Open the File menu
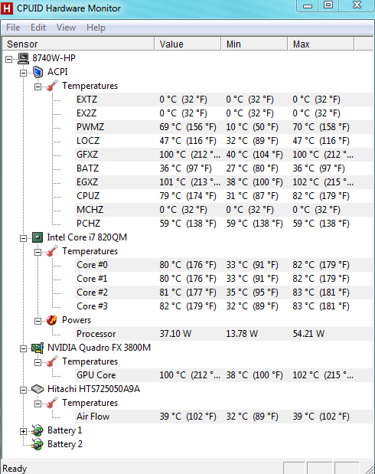The width and height of the screenshot is (375, 474). (13, 28)
